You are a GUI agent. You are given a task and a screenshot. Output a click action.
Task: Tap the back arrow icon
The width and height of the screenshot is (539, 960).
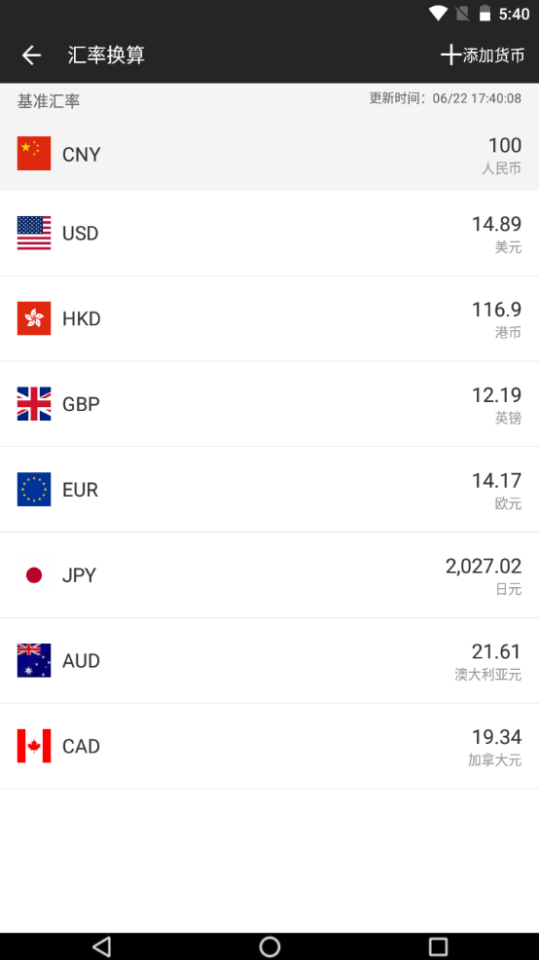[31, 55]
